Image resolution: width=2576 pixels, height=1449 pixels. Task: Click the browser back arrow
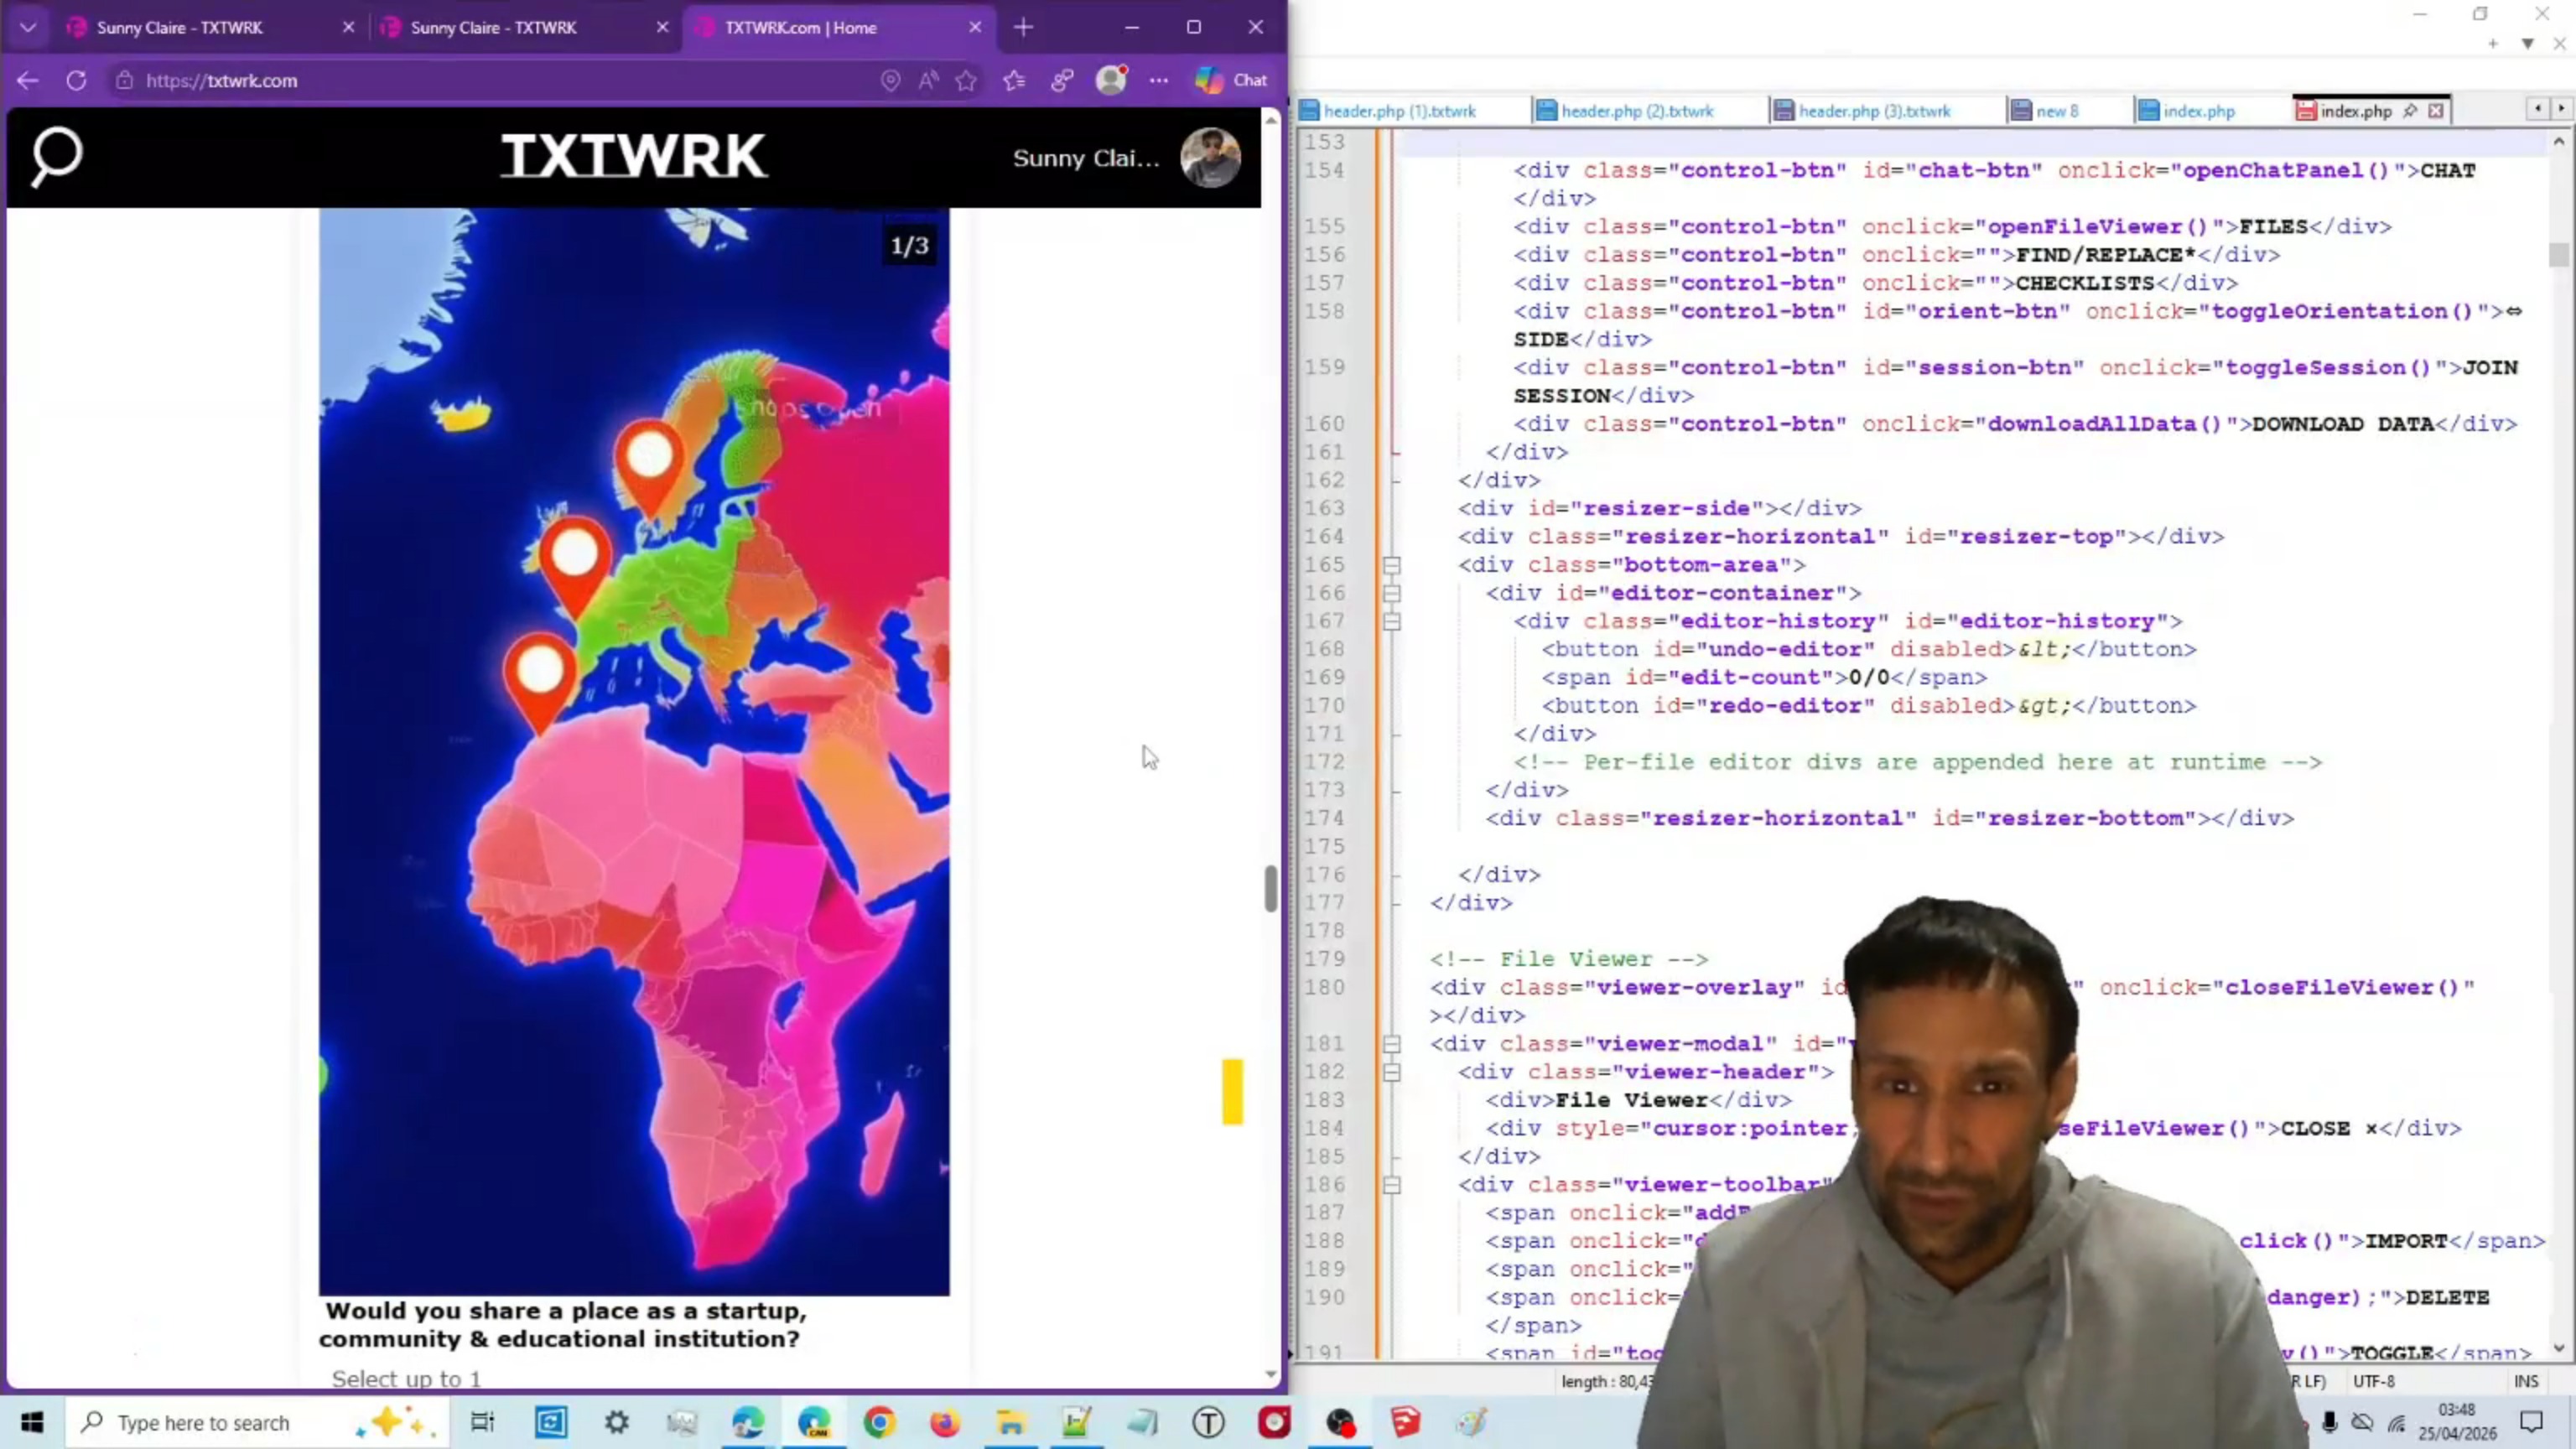[x=28, y=80]
